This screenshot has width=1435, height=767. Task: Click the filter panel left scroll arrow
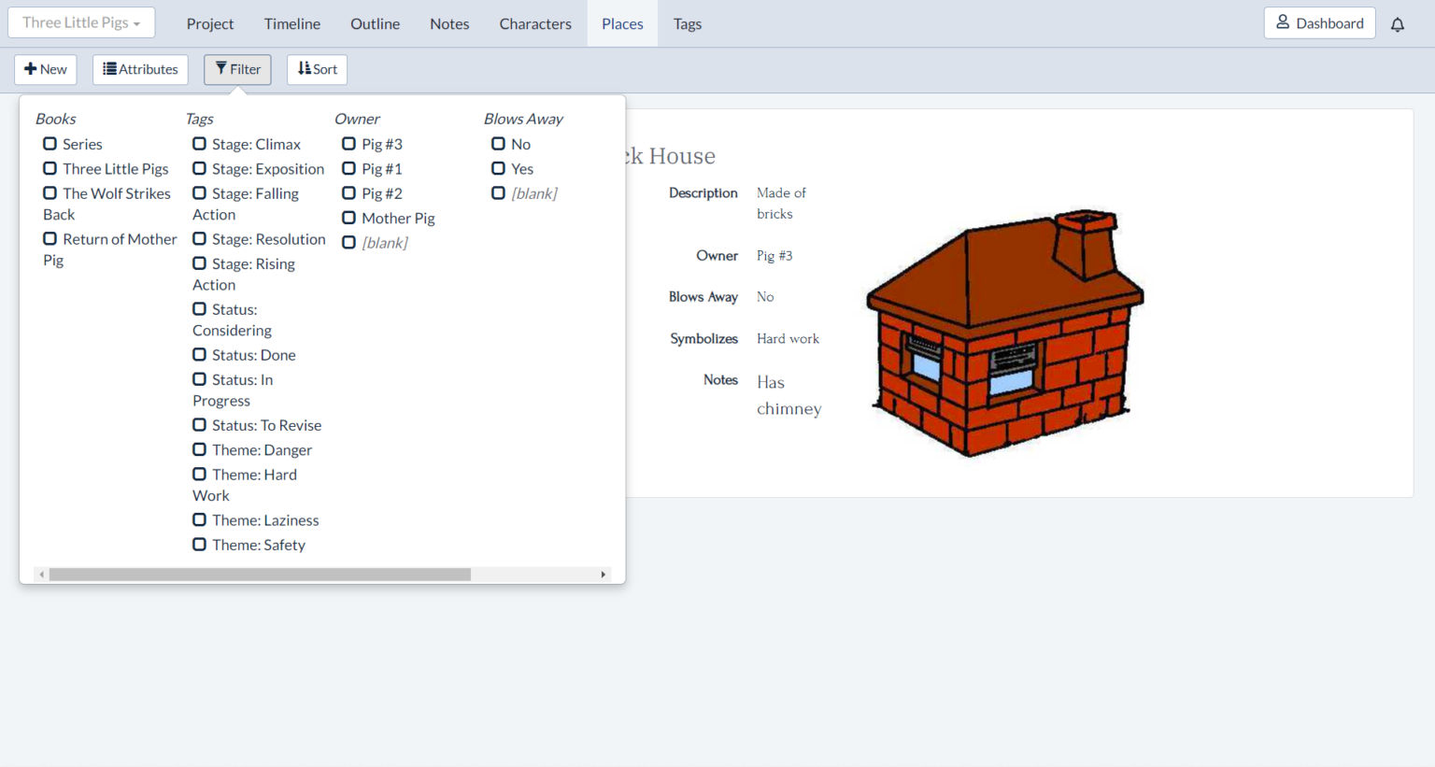42,575
